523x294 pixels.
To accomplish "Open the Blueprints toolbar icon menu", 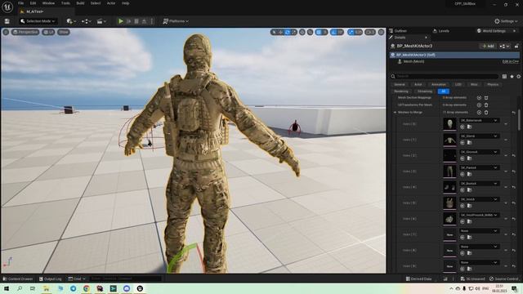I will (87, 21).
